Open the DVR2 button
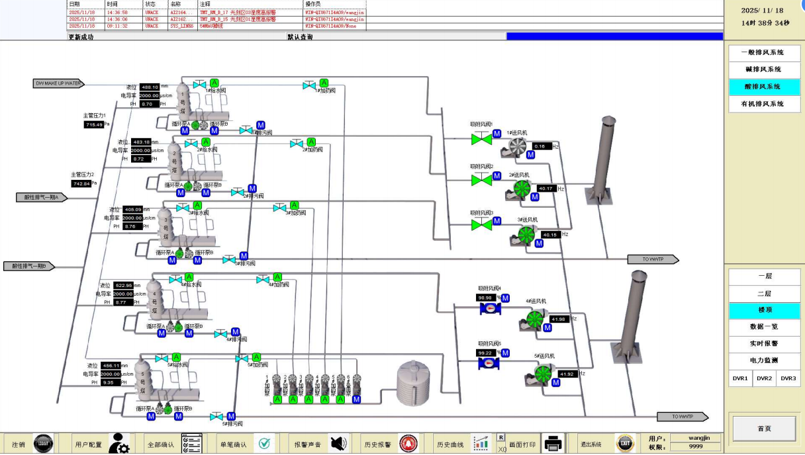Viewport: 805px width, 455px height. 764,378
